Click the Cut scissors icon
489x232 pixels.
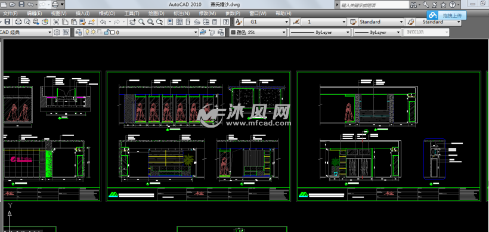tap(56, 22)
